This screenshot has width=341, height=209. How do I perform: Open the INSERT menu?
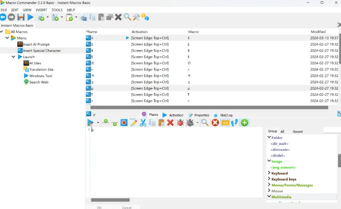coord(41,10)
